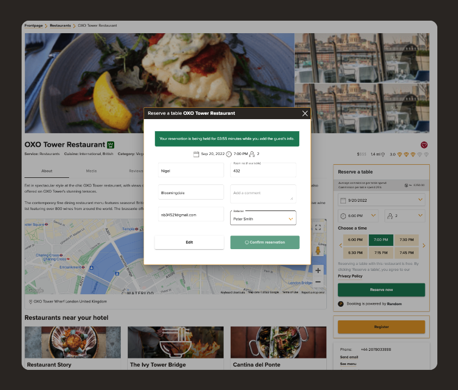
Task: Open the Referrer dropdown showing Peter Smith
Action: pyautogui.click(x=263, y=218)
